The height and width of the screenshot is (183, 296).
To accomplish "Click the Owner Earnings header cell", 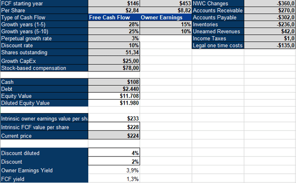I will pos(166,18).
